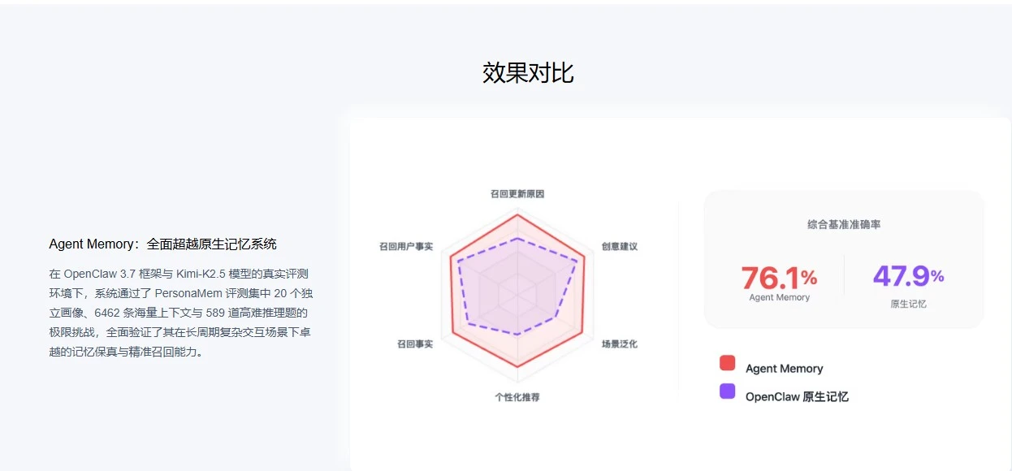Click the 原生记忆 caption under 47.9%
Viewport: 1012px width, 471px height.
(x=908, y=304)
